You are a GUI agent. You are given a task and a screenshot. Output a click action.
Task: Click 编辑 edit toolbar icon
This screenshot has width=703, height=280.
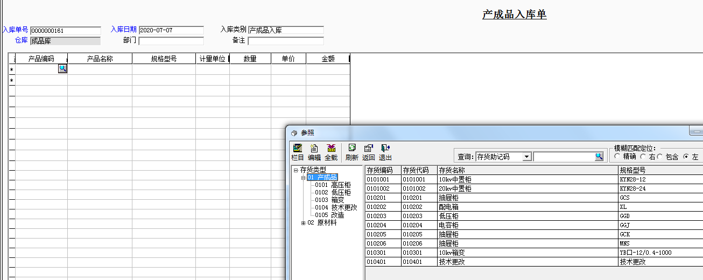314,152
